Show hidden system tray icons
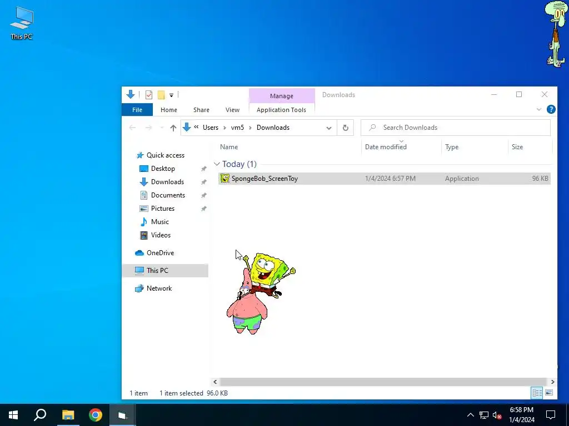The height and width of the screenshot is (426, 569). (x=470, y=415)
